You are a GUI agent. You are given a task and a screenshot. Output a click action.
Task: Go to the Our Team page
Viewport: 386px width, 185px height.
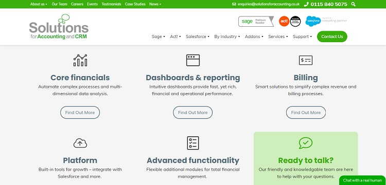tap(59, 4)
